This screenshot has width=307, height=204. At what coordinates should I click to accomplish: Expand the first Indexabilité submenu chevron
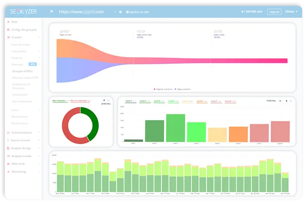pos(39,51)
